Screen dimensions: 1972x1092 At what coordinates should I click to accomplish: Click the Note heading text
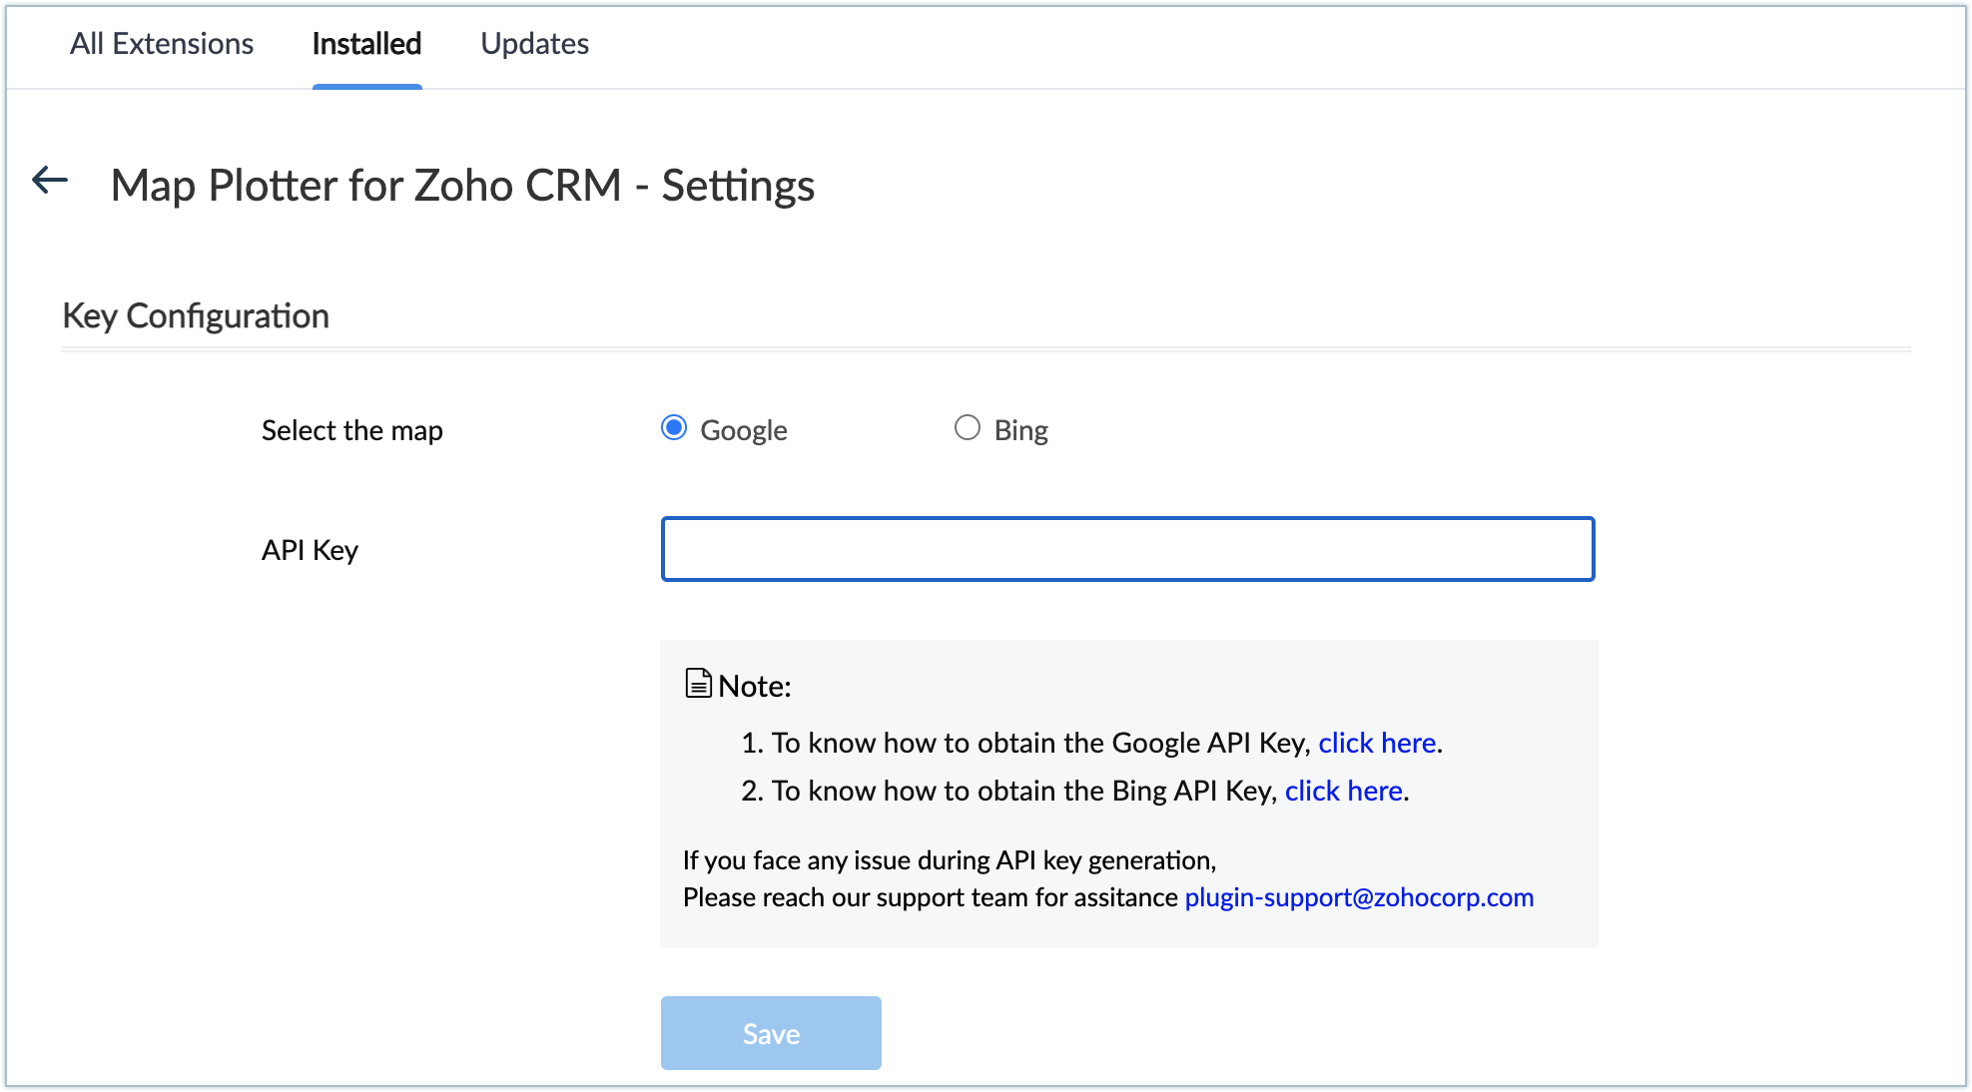point(754,687)
